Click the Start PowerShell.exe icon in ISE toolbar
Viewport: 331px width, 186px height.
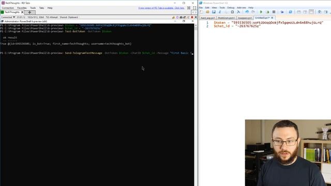point(291,12)
